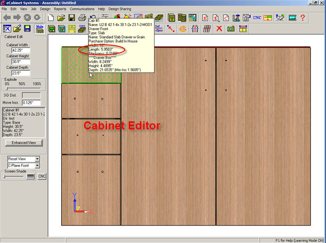326x243 pixels.
Task: Click the Screen Shade slider
Action: [13, 177]
